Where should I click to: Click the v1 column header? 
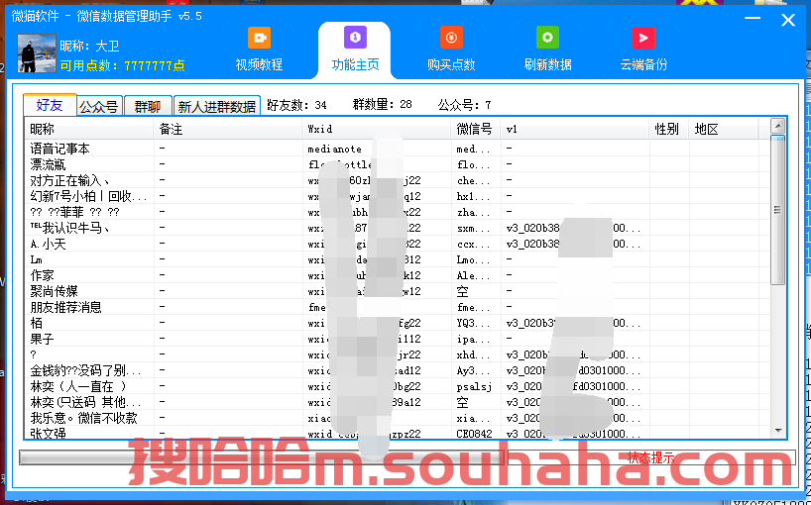pos(575,129)
